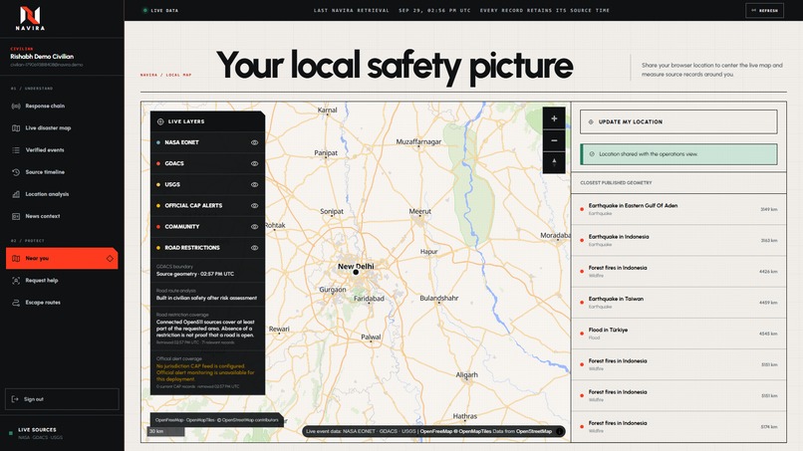Select Flood in Türkiye entry

678,334
